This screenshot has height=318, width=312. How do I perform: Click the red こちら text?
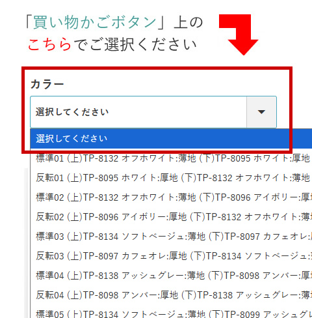pyautogui.click(x=49, y=44)
